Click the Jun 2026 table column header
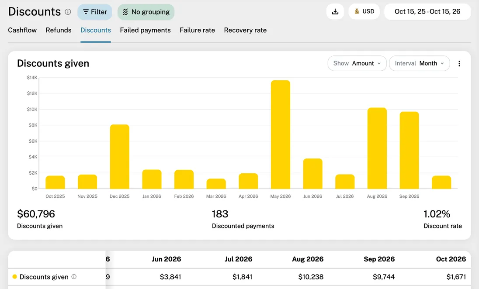 167,259
